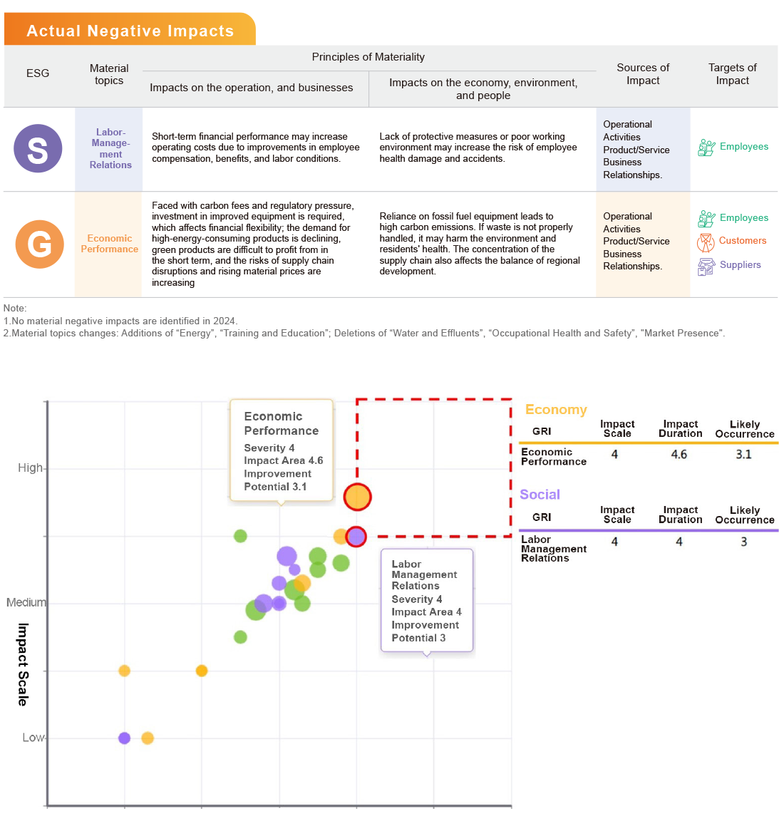This screenshot has width=784, height=826.
Task: Click the Economic Performance tooltip callout
Action: point(282,450)
